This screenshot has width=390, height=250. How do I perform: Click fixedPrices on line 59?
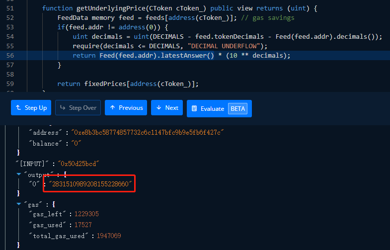coord(105,84)
